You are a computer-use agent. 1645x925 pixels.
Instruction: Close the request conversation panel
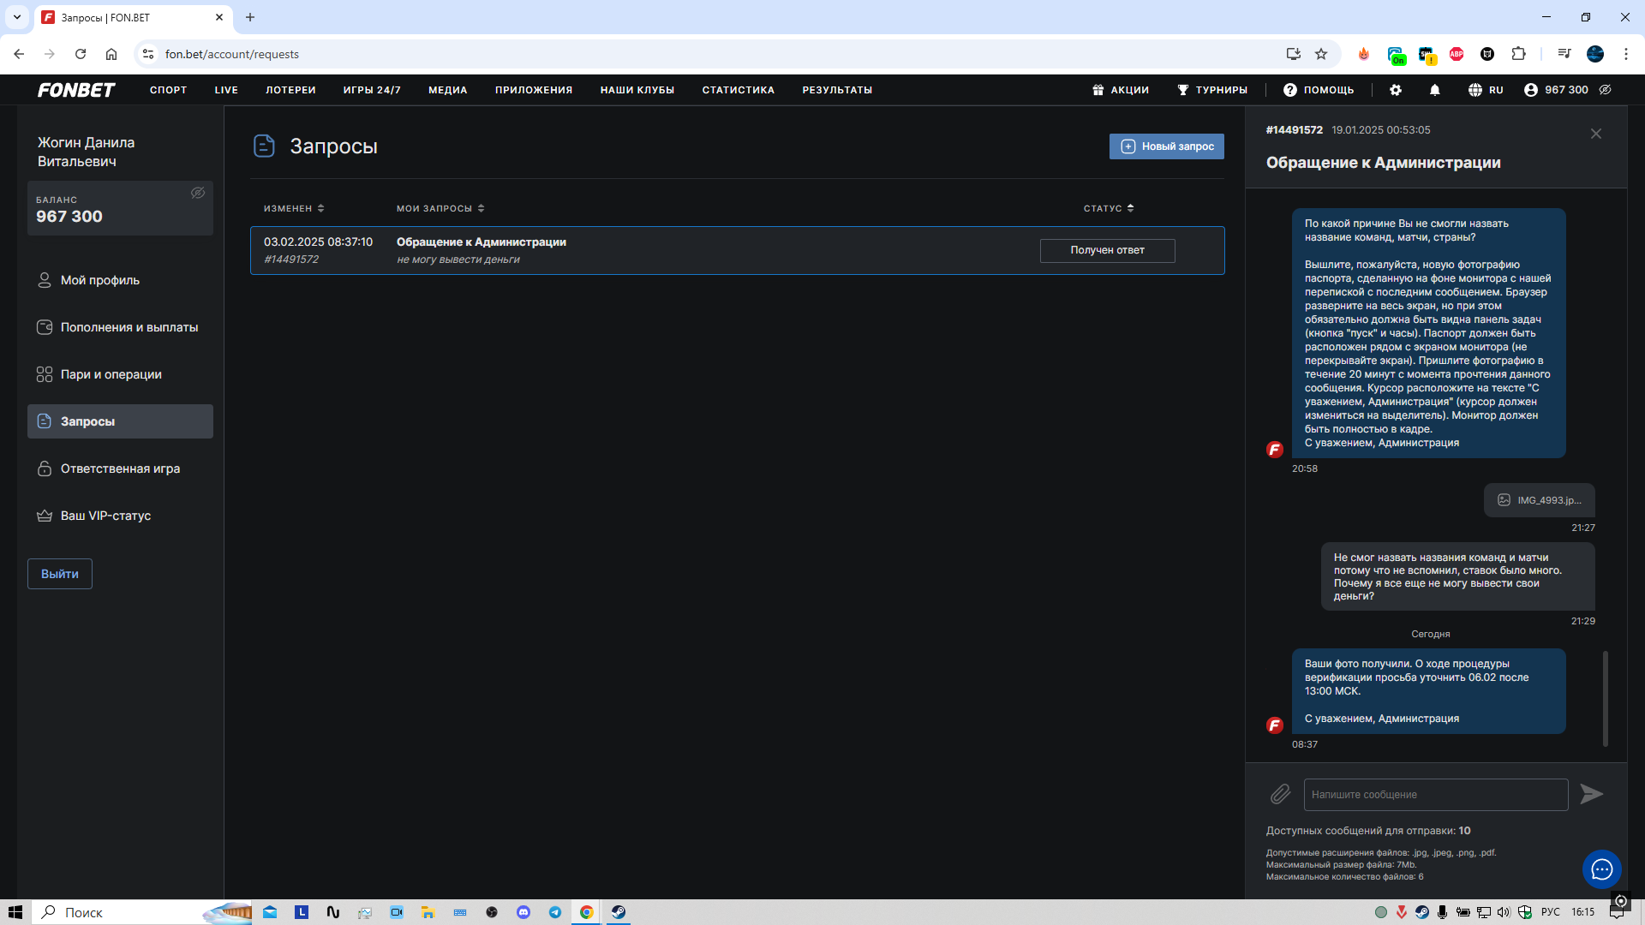click(x=1596, y=134)
